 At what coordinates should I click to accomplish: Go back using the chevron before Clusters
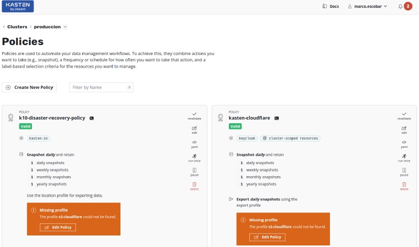pyautogui.click(x=4, y=27)
